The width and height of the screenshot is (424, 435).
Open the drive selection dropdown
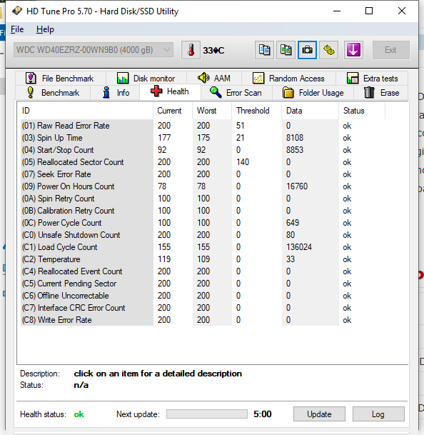tap(94, 50)
